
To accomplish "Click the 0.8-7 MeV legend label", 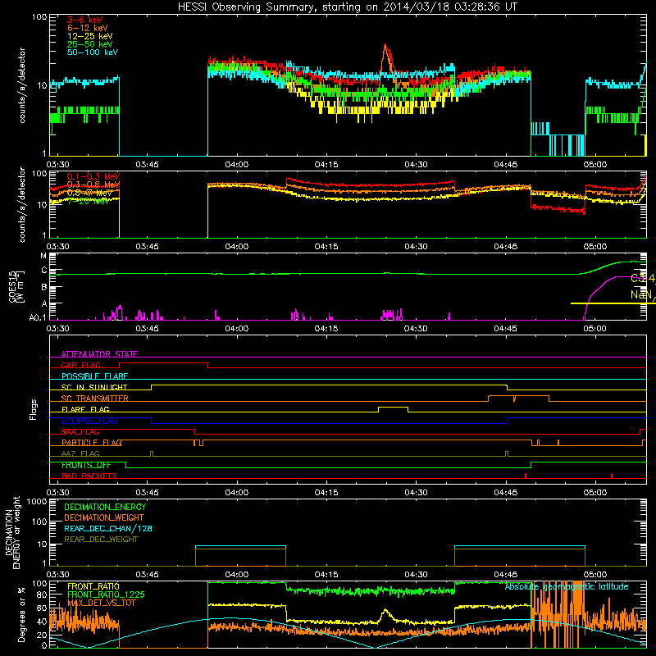I will (x=88, y=193).
